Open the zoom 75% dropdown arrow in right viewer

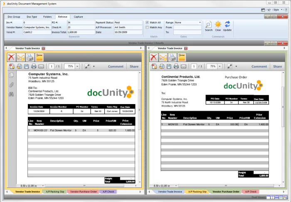(x=220, y=66)
